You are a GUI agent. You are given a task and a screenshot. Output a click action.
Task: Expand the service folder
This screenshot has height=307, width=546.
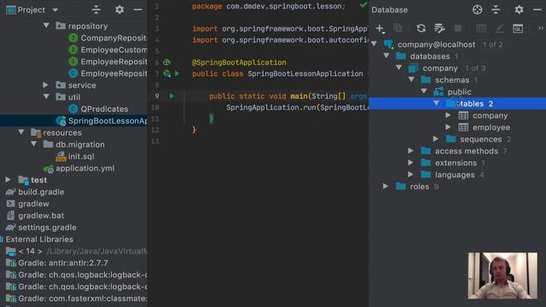[x=45, y=84]
